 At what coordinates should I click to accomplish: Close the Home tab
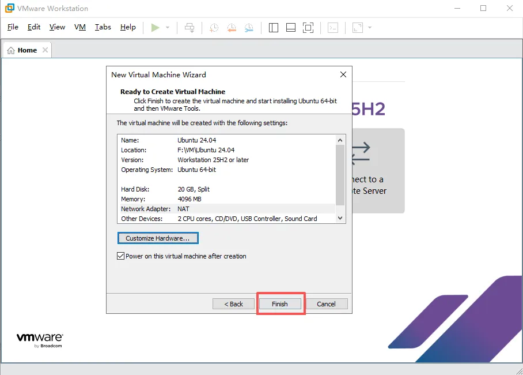point(45,50)
